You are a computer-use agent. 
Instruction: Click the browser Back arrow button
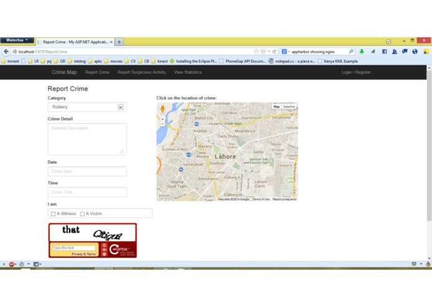(x=6, y=52)
